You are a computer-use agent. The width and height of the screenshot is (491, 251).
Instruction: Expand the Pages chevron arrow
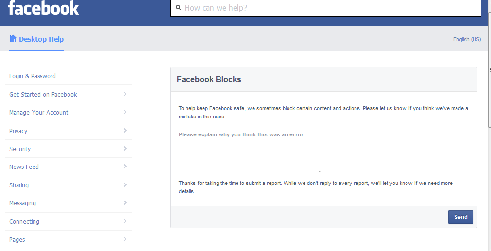[x=125, y=239]
